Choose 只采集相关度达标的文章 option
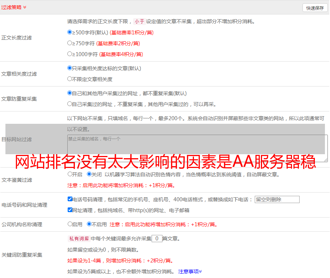The image size is (330, 278). pyautogui.click(x=70, y=68)
